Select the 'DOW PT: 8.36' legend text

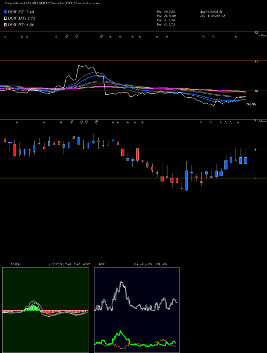click(21, 25)
